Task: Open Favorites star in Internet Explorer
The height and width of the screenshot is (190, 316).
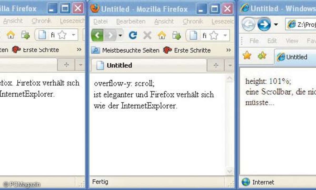Action: coord(247,55)
